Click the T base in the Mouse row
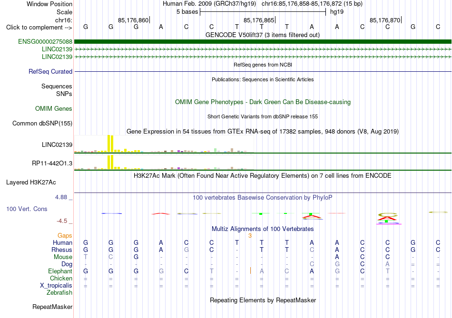Screen dimensions: 452x318 point(85,257)
